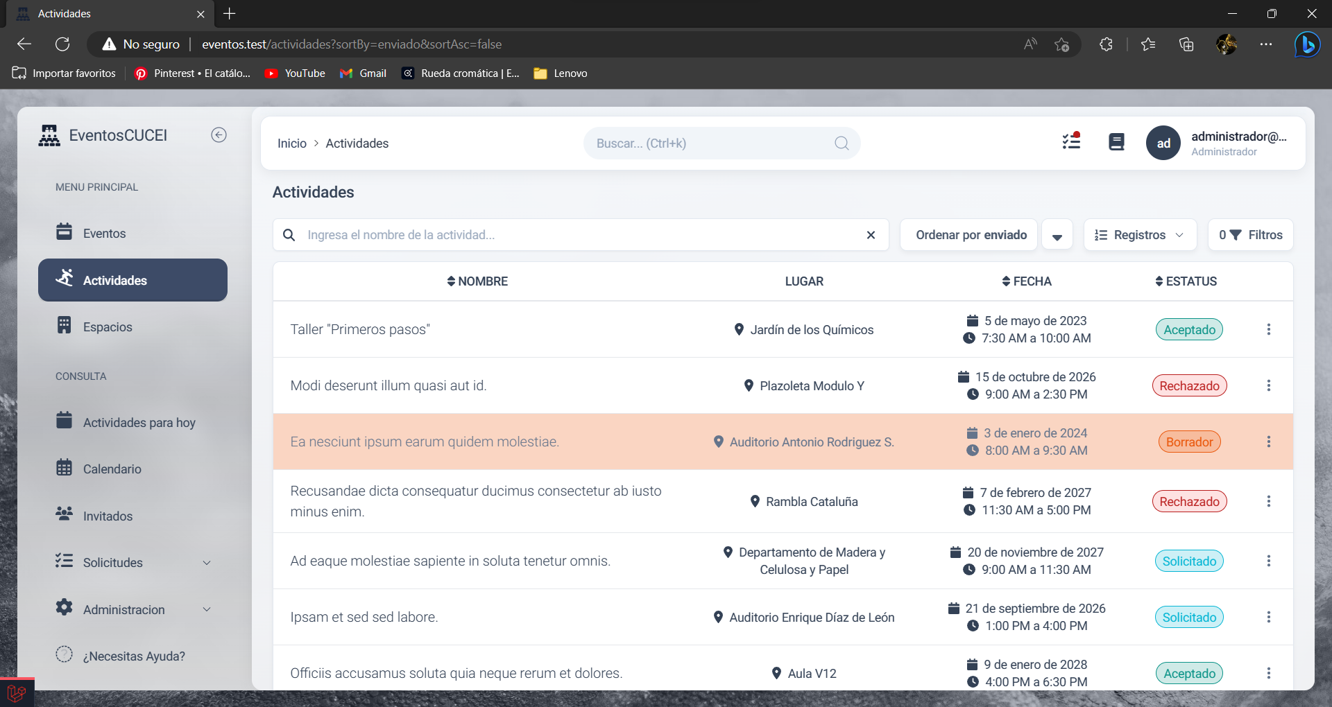The height and width of the screenshot is (707, 1332).
Task: Expand the Administracion submenu
Action: (x=206, y=610)
